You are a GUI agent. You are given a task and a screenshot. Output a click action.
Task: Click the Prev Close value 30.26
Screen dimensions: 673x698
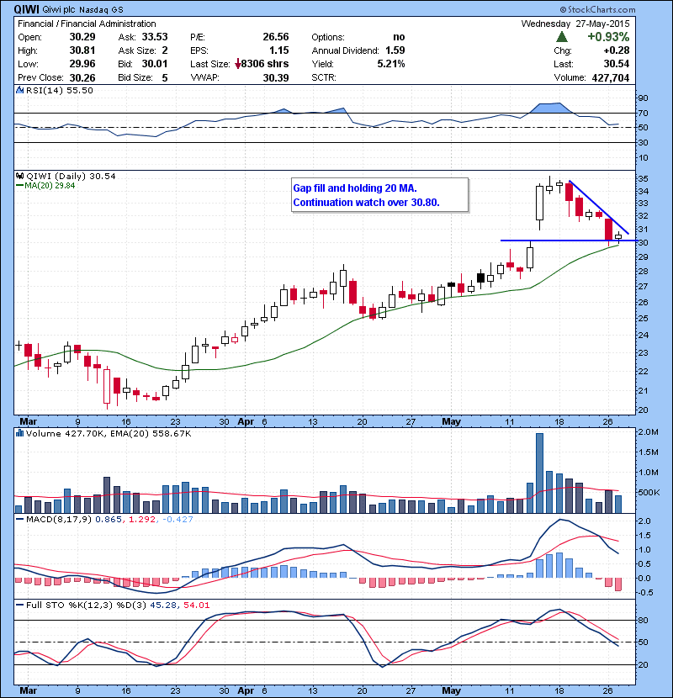pyautogui.click(x=82, y=77)
